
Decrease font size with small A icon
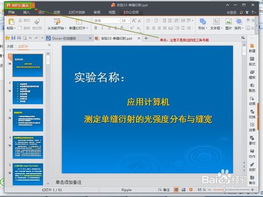tap(139, 21)
